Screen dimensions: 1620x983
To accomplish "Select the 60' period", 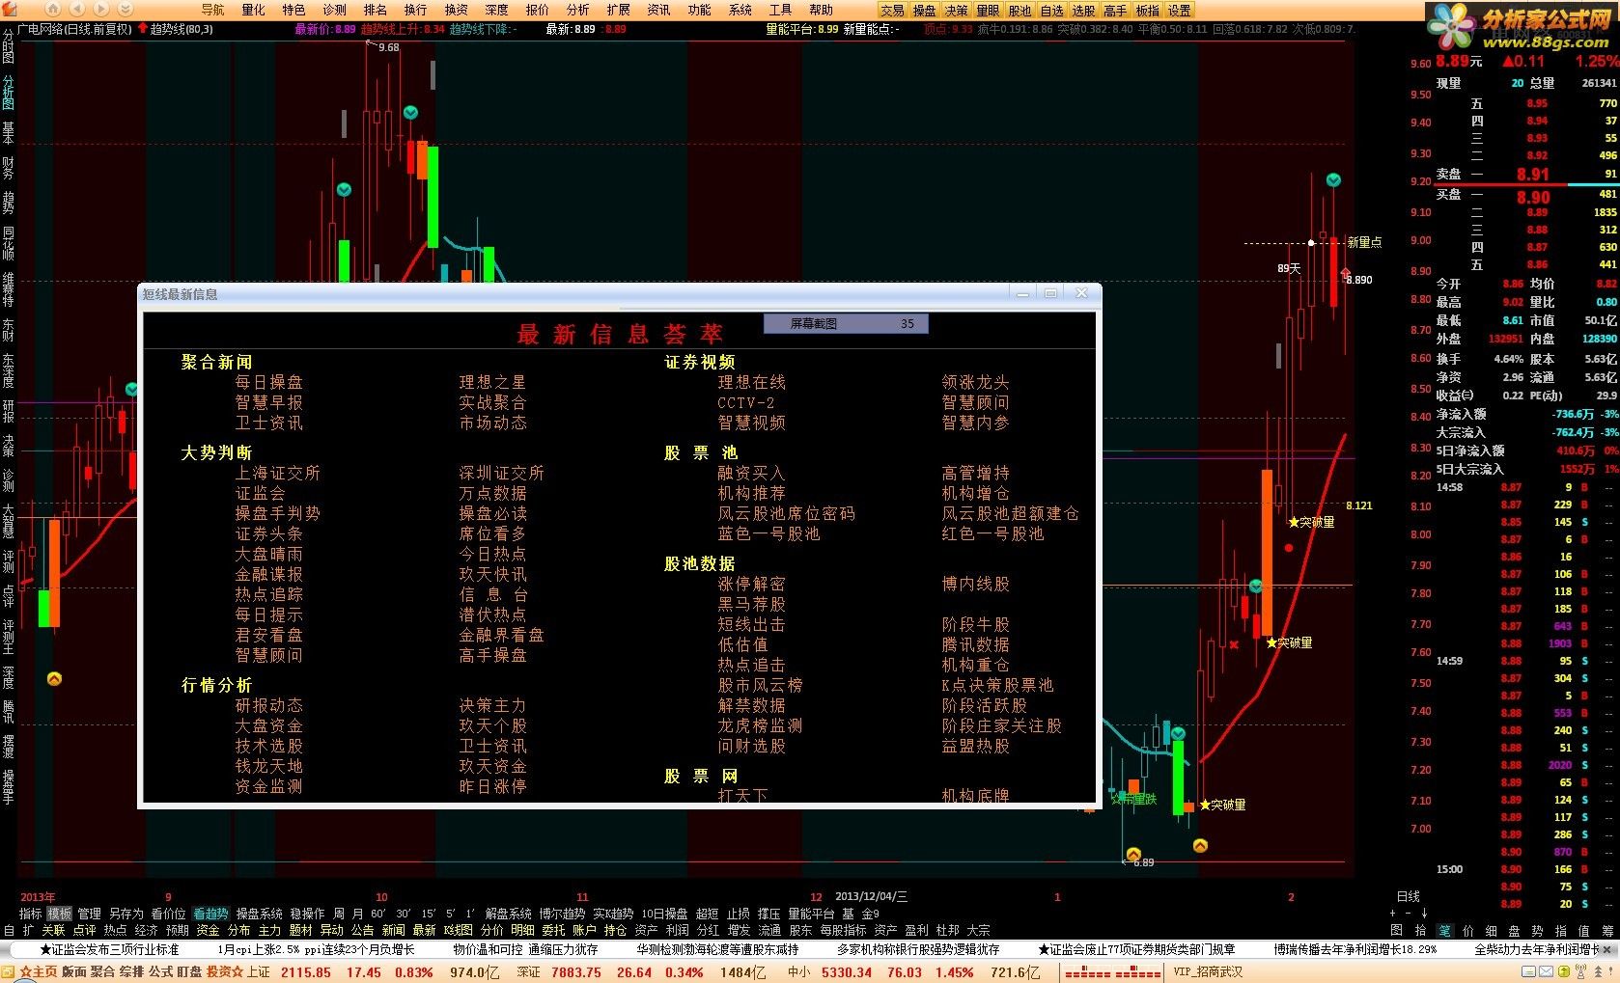I will [x=377, y=914].
